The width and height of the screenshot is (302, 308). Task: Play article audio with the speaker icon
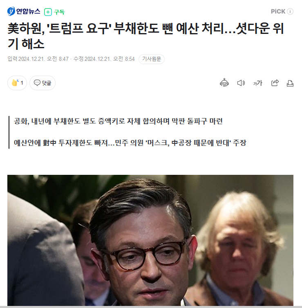241,83
